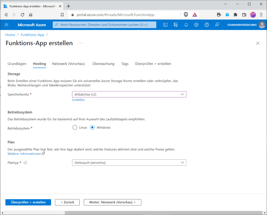This screenshot has height=215, width=267.
Task: Reload the page with the refresh icon
Action: (x=22, y=15)
